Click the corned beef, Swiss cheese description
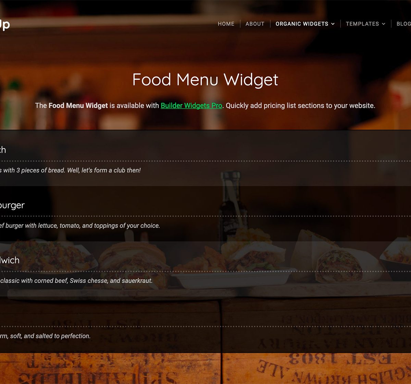The height and width of the screenshot is (384, 411). (76, 281)
